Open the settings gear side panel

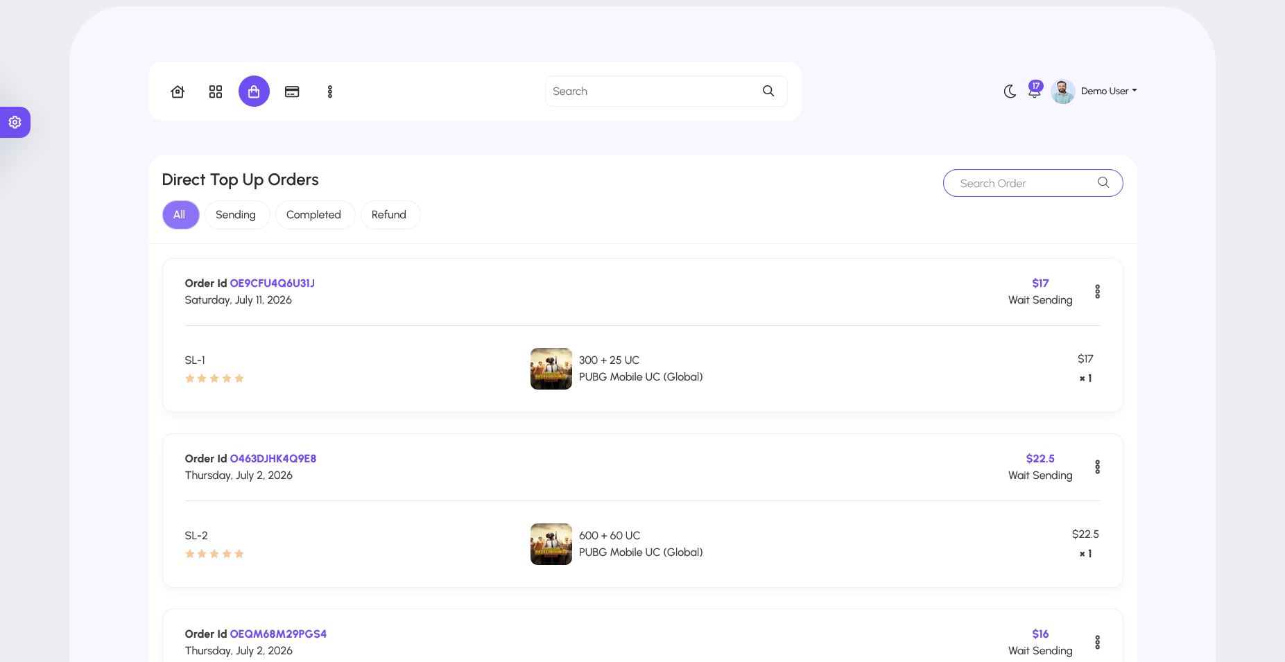[x=15, y=123]
